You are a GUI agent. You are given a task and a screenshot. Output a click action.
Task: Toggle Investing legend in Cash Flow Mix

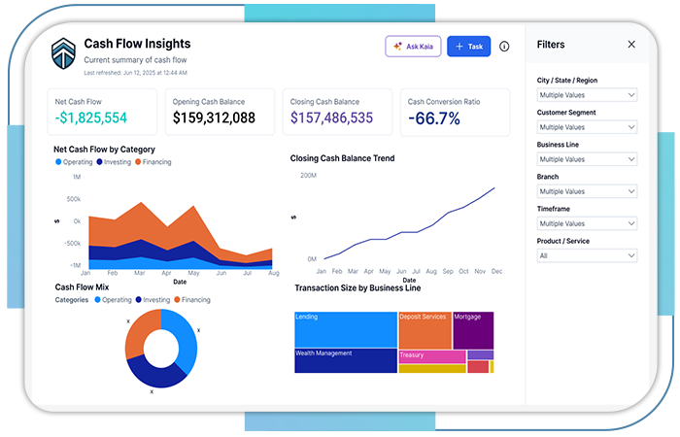click(x=153, y=299)
